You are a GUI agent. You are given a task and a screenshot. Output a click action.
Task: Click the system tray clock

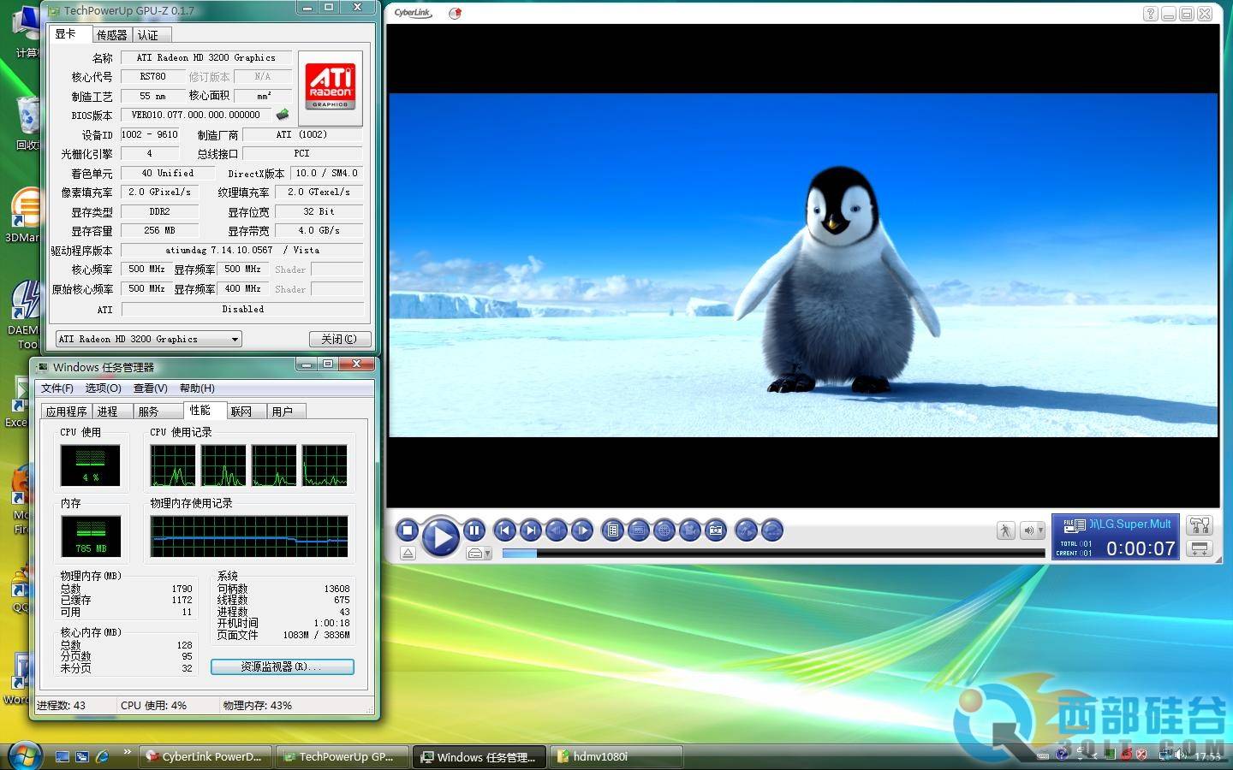point(1208,756)
